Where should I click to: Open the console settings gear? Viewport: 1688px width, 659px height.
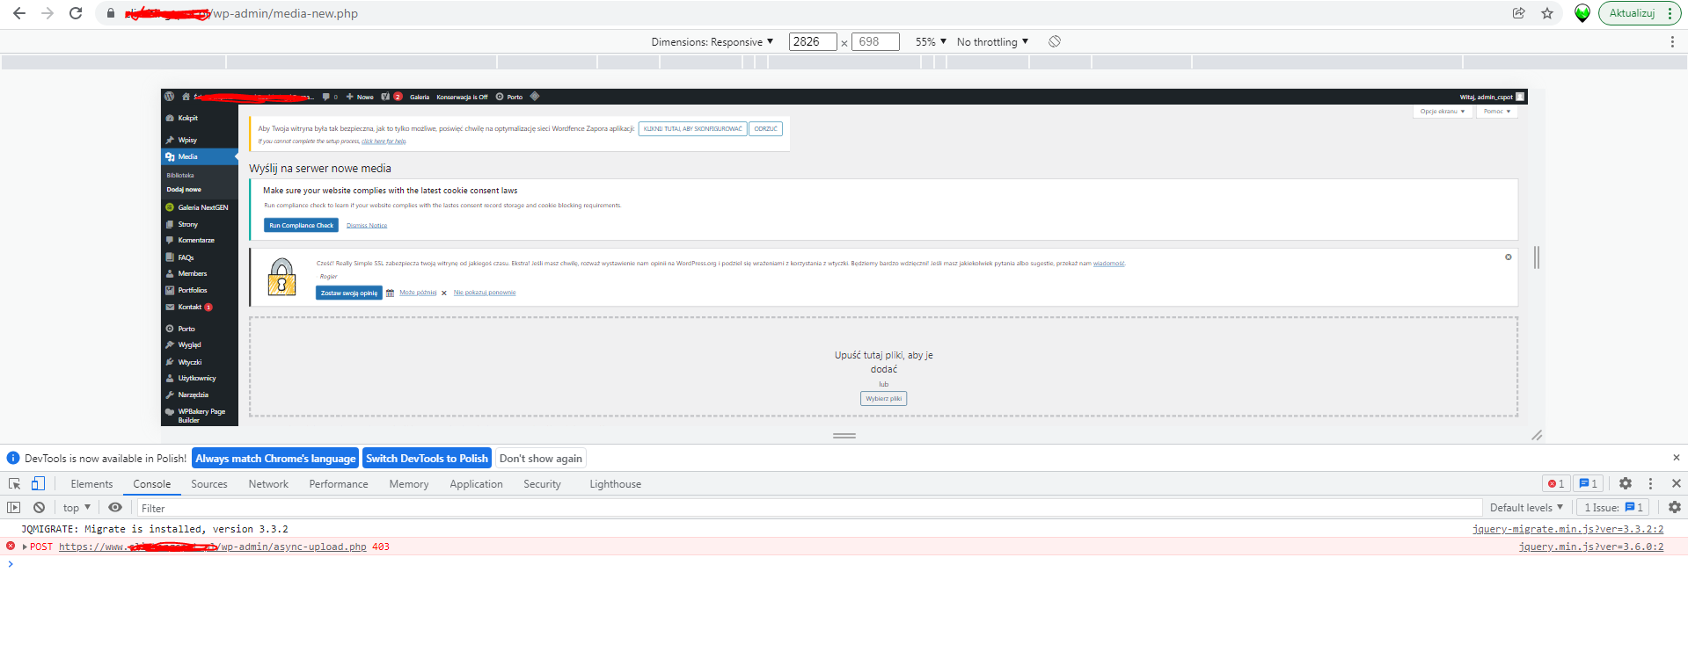point(1675,507)
